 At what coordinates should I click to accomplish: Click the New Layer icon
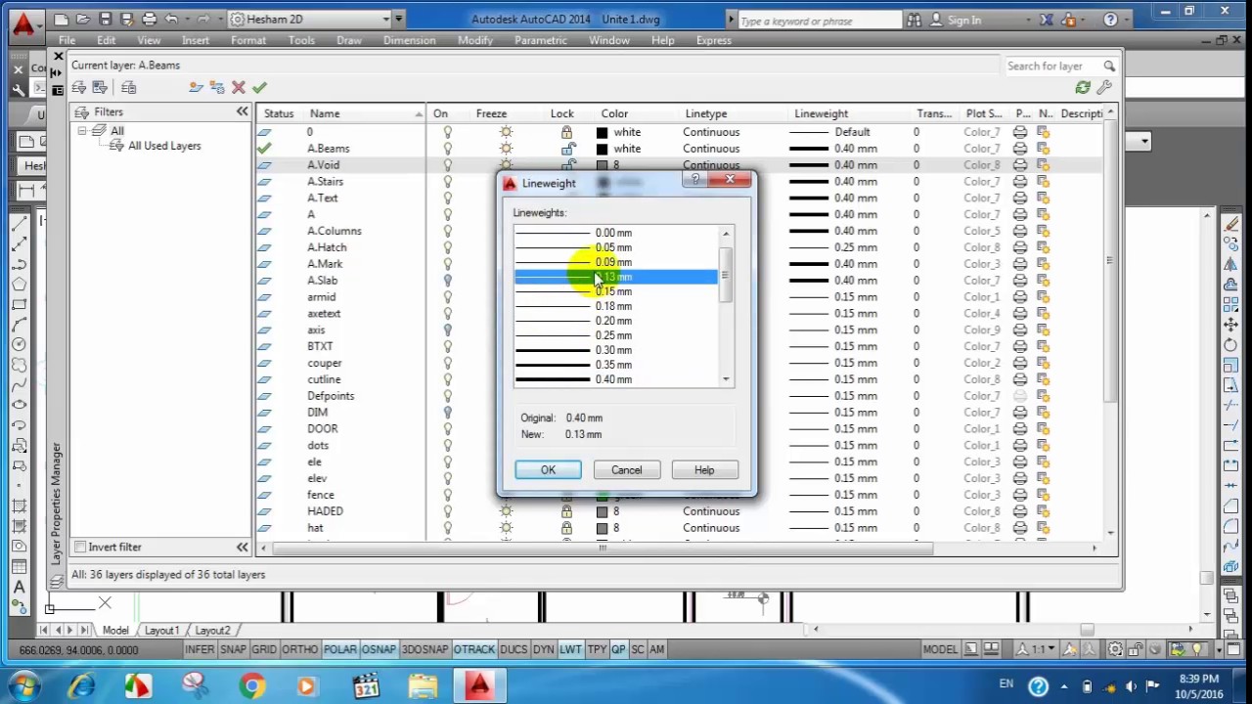coord(196,88)
